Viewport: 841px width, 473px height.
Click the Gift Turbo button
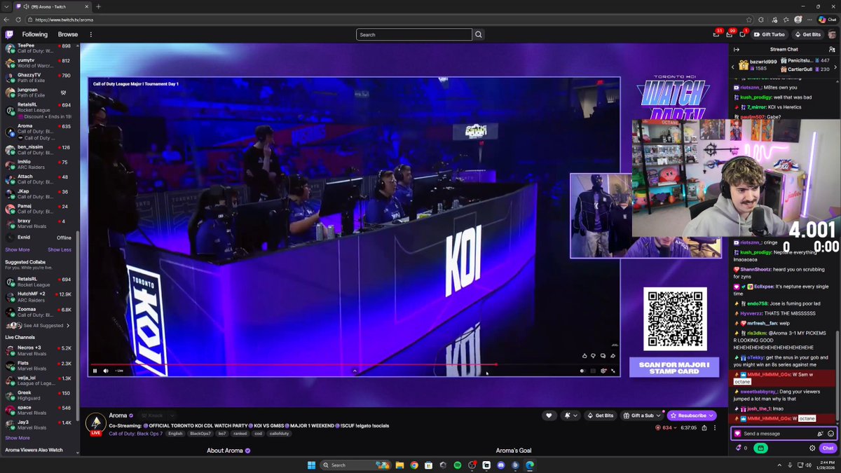tap(769, 34)
